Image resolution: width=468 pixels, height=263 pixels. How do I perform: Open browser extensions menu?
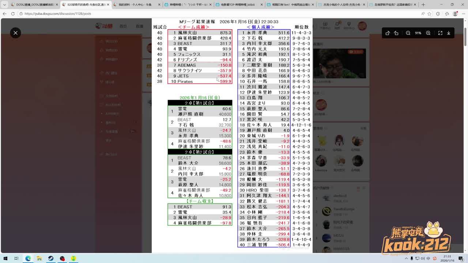tap(438, 14)
